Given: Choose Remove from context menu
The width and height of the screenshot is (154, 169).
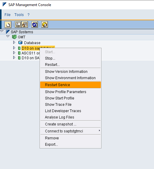Looking at the screenshot, I should pos(70,138).
